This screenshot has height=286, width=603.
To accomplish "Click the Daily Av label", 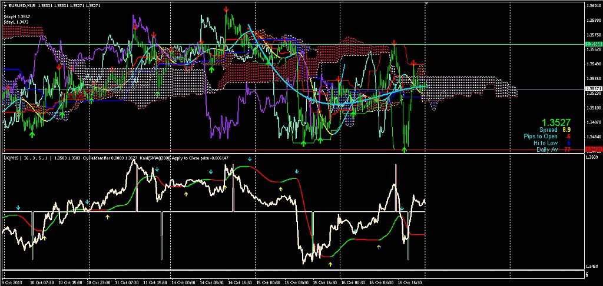I will 547,149.
